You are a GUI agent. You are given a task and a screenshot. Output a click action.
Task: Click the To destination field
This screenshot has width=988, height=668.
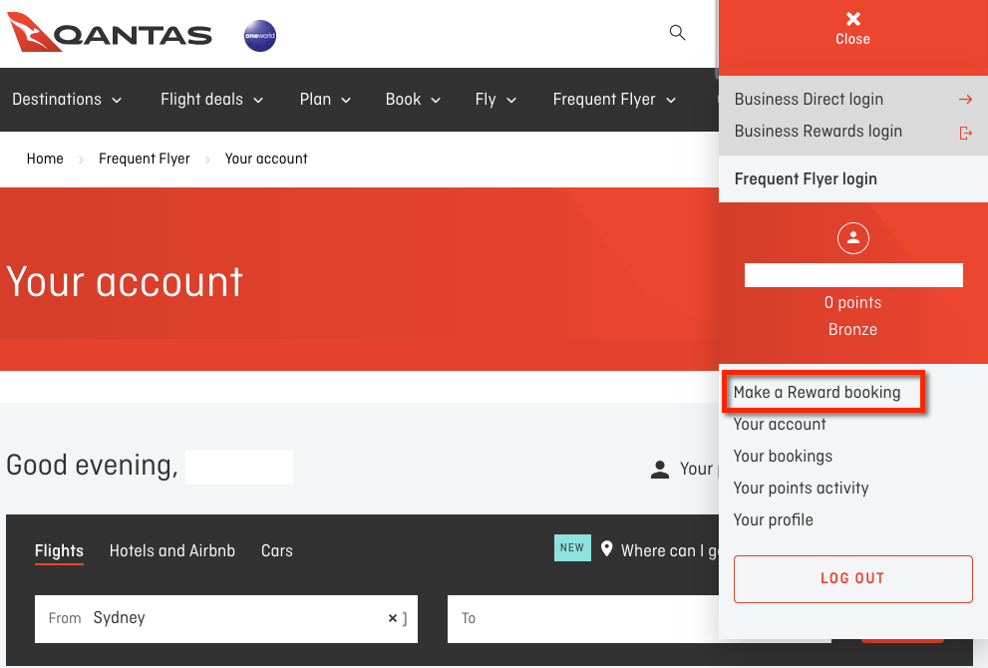tap(583, 619)
